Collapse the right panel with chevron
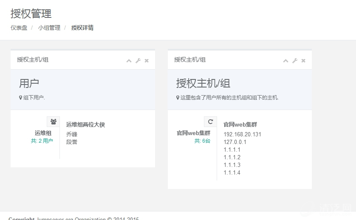Screen dimensions: 356x220 coord(285,61)
